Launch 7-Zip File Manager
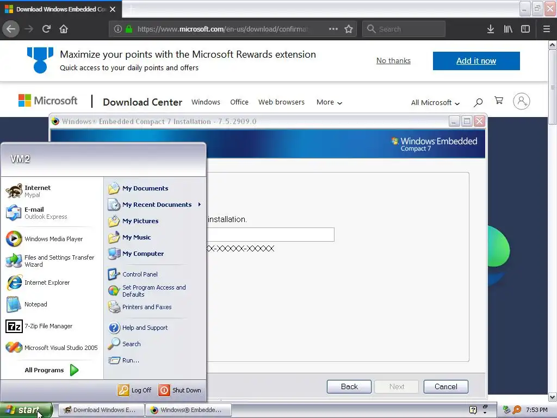557x418 pixels. [52, 326]
